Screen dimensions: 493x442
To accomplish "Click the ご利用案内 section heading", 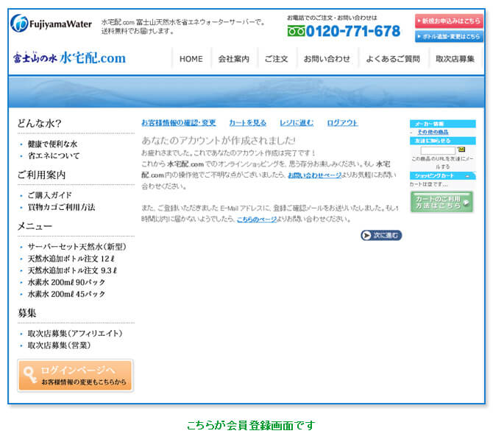I will click(41, 175).
